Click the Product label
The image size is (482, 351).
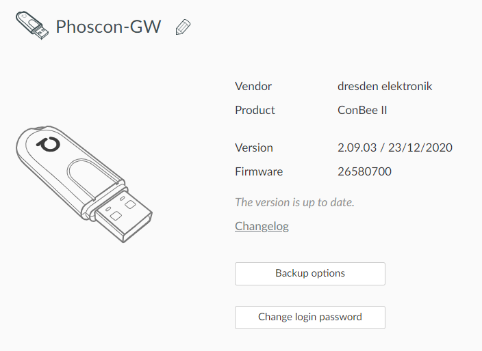coord(255,110)
